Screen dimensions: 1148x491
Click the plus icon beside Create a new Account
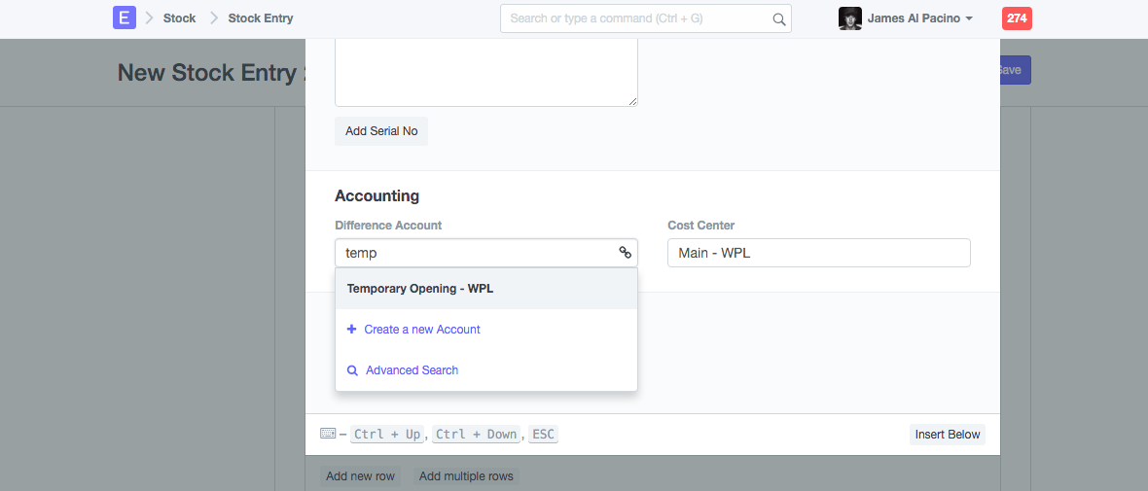(352, 330)
